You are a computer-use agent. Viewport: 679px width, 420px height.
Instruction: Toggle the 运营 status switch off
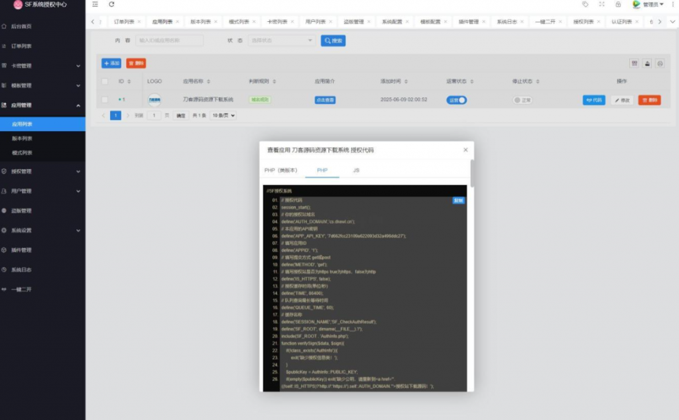457,100
